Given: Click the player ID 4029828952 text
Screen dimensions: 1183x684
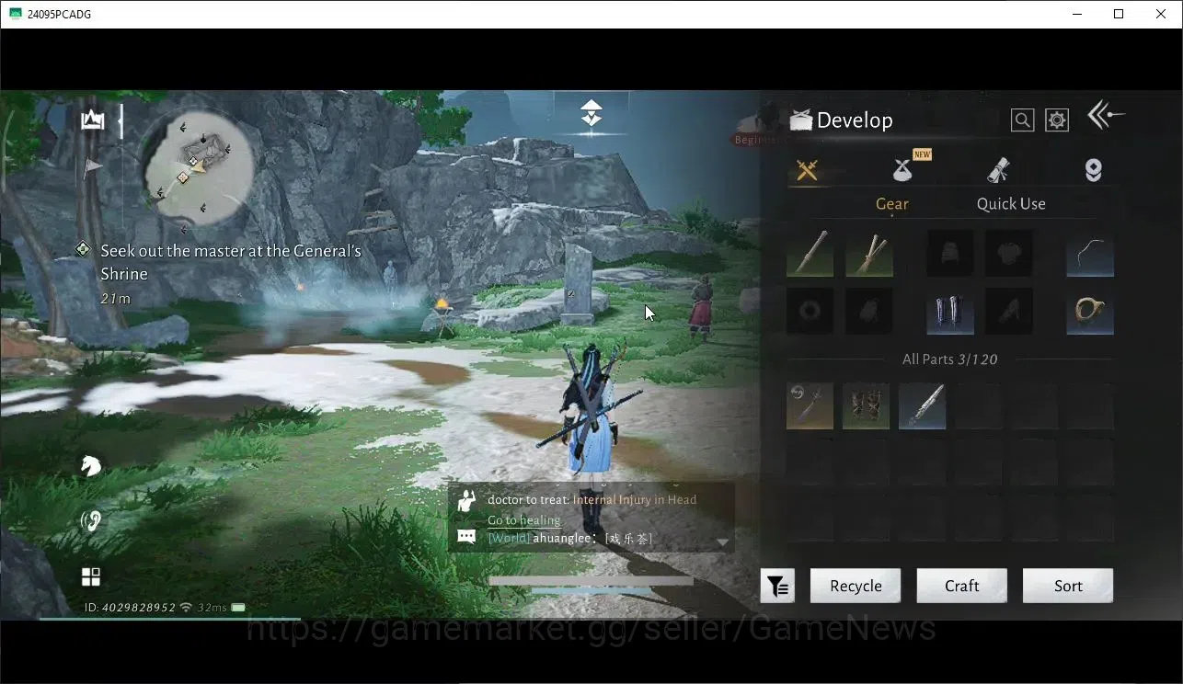Looking at the screenshot, I should 130,608.
